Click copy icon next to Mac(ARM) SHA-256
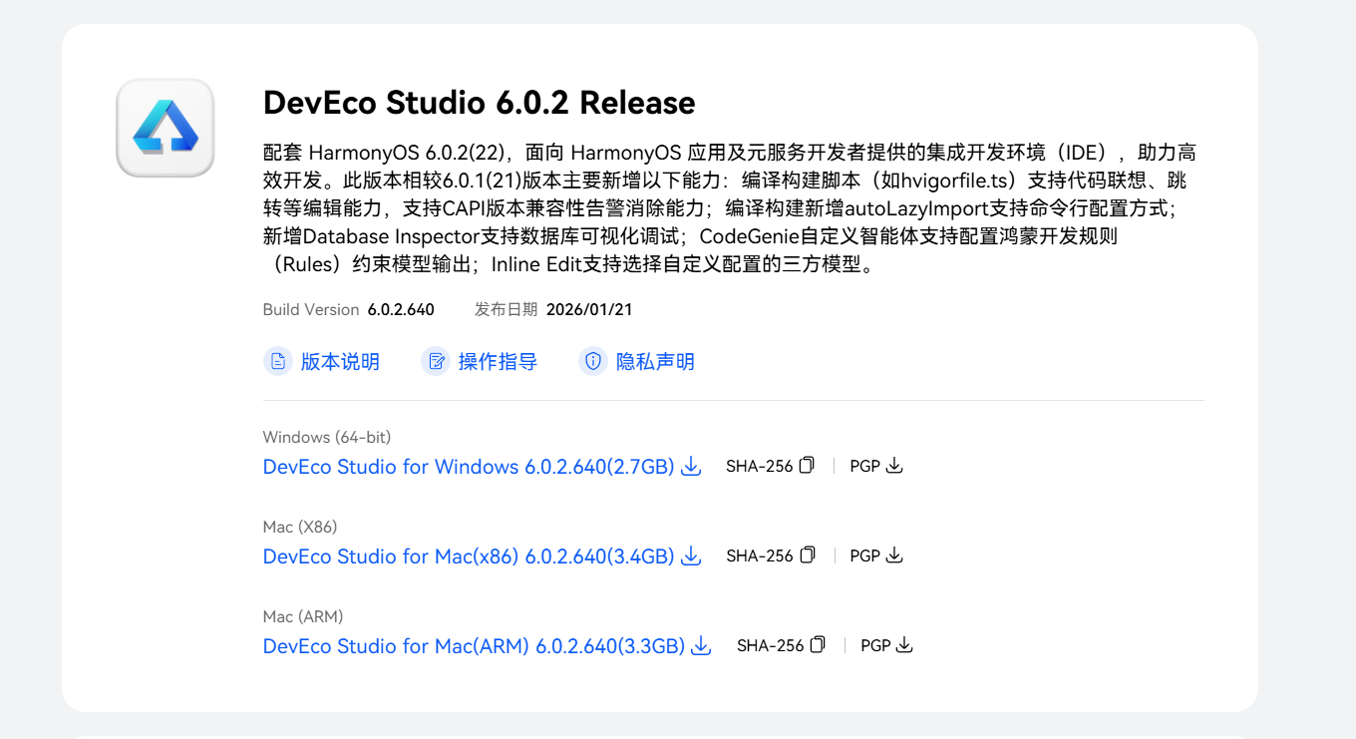Image resolution: width=1356 pixels, height=739 pixels. [818, 644]
